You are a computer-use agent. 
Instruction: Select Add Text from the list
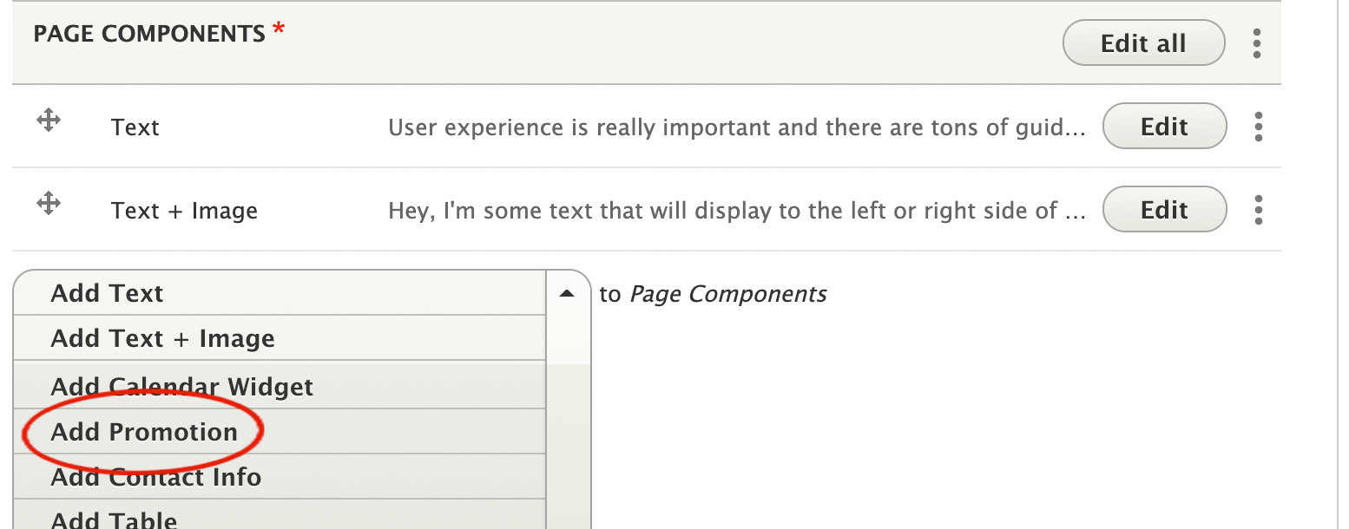pyautogui.click(x=280, y=293)
